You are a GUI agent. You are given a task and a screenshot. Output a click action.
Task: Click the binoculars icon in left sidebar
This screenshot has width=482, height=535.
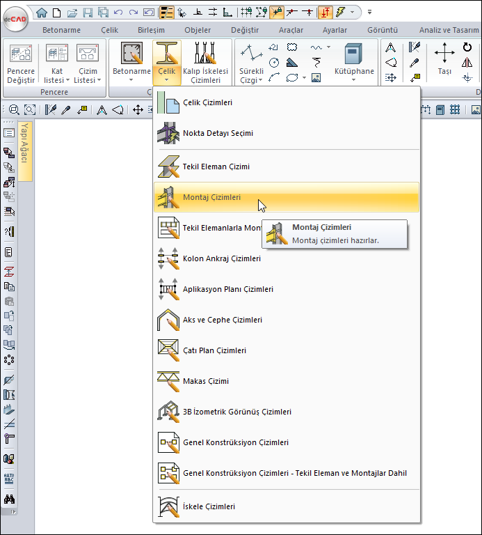10,499
